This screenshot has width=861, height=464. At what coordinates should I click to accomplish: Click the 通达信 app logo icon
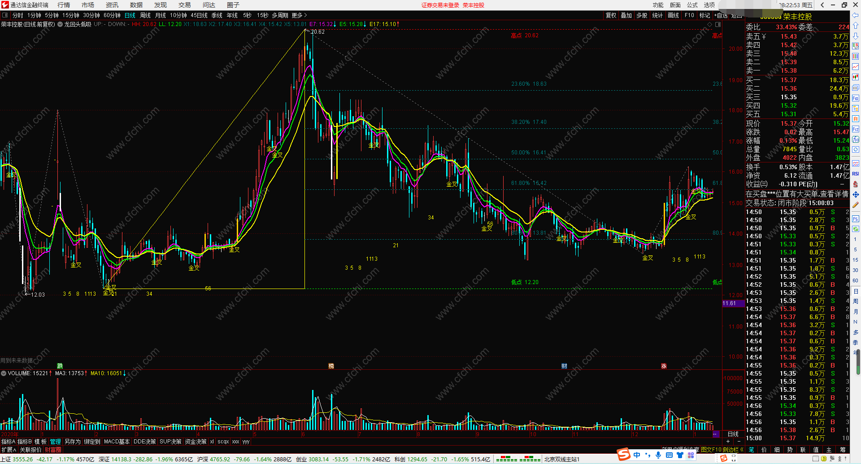point(5,5)
